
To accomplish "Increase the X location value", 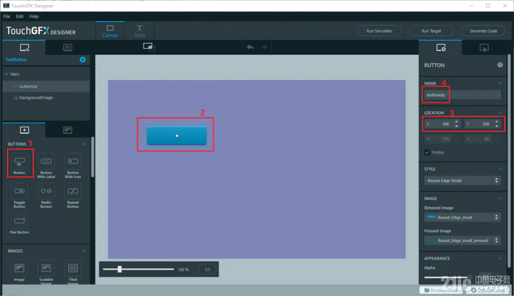I will pos(456,122).
